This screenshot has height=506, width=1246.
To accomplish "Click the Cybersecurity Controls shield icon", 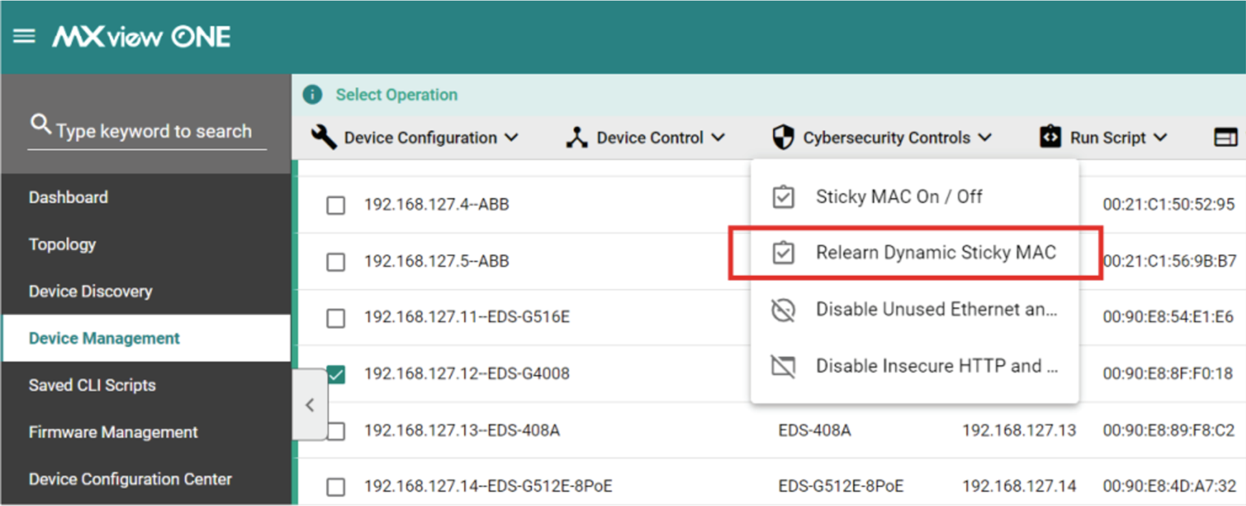I will tap(783, 137).
